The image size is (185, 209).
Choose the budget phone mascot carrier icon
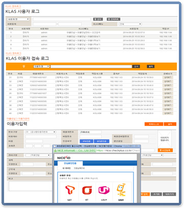point(121,190)
